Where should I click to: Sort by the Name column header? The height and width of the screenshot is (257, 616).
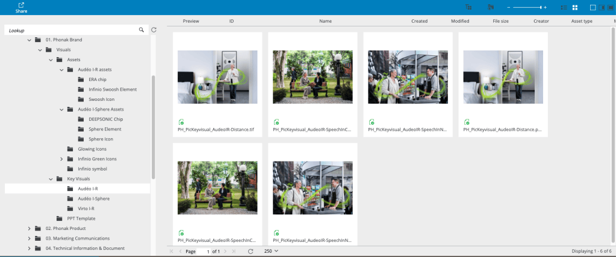tap(325, 21)
